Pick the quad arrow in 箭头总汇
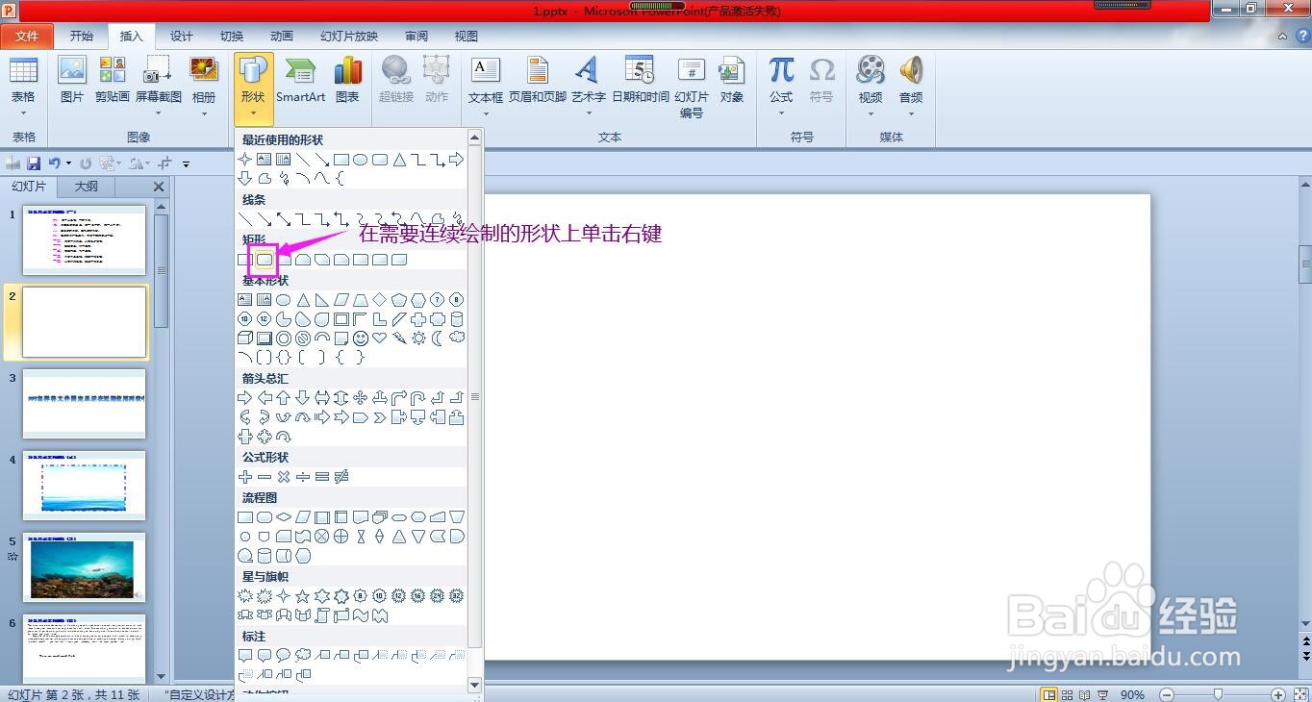The height and width of the screenshot is (702, 1312). pyautogui.click(x=361, y=398)
